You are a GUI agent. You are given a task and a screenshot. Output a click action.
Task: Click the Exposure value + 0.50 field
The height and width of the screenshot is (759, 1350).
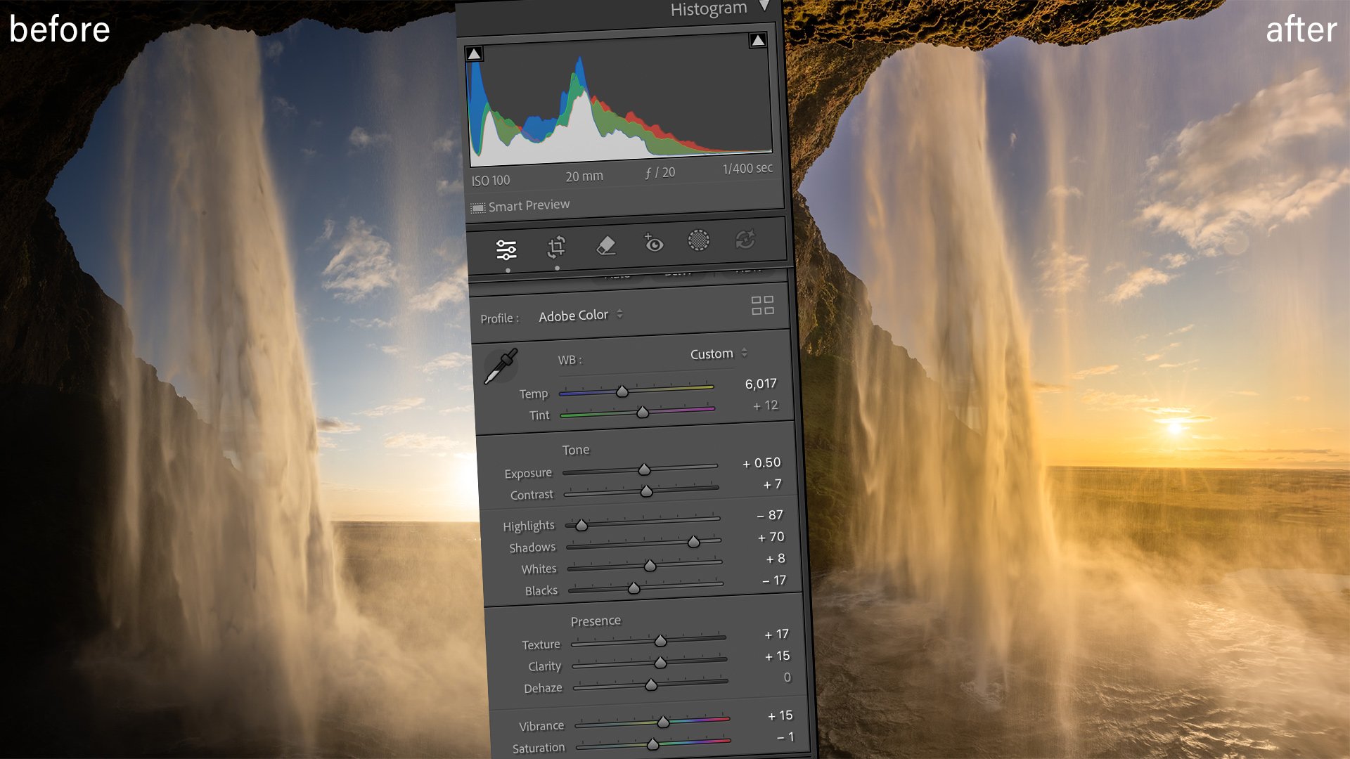click(x=761, y=463)
